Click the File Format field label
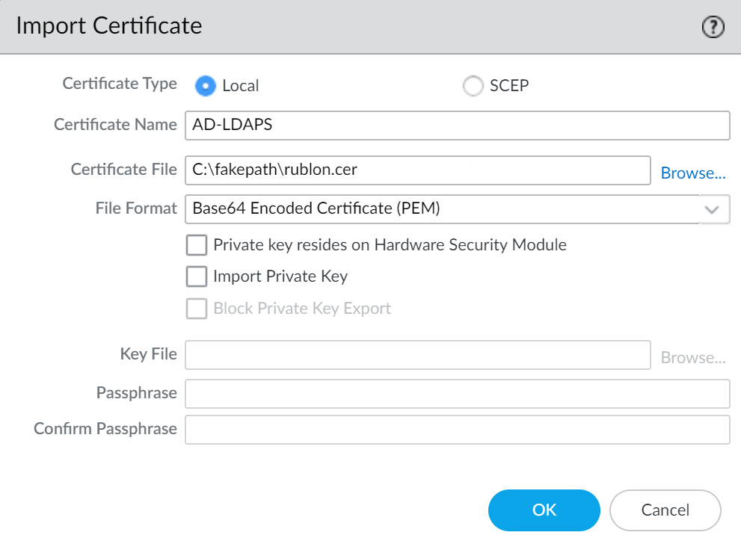Viewport: 741px width, 550px height. click(136, 208)
